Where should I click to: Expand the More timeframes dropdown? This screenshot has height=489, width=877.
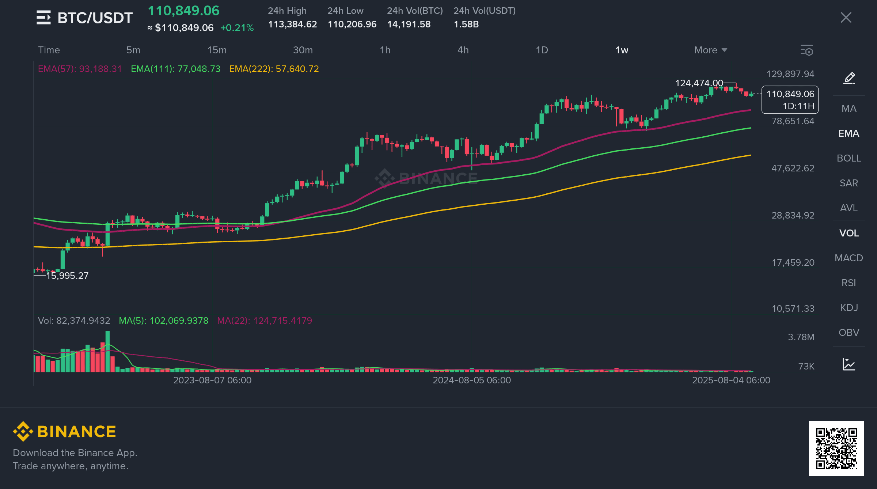(x=706, y=50)
